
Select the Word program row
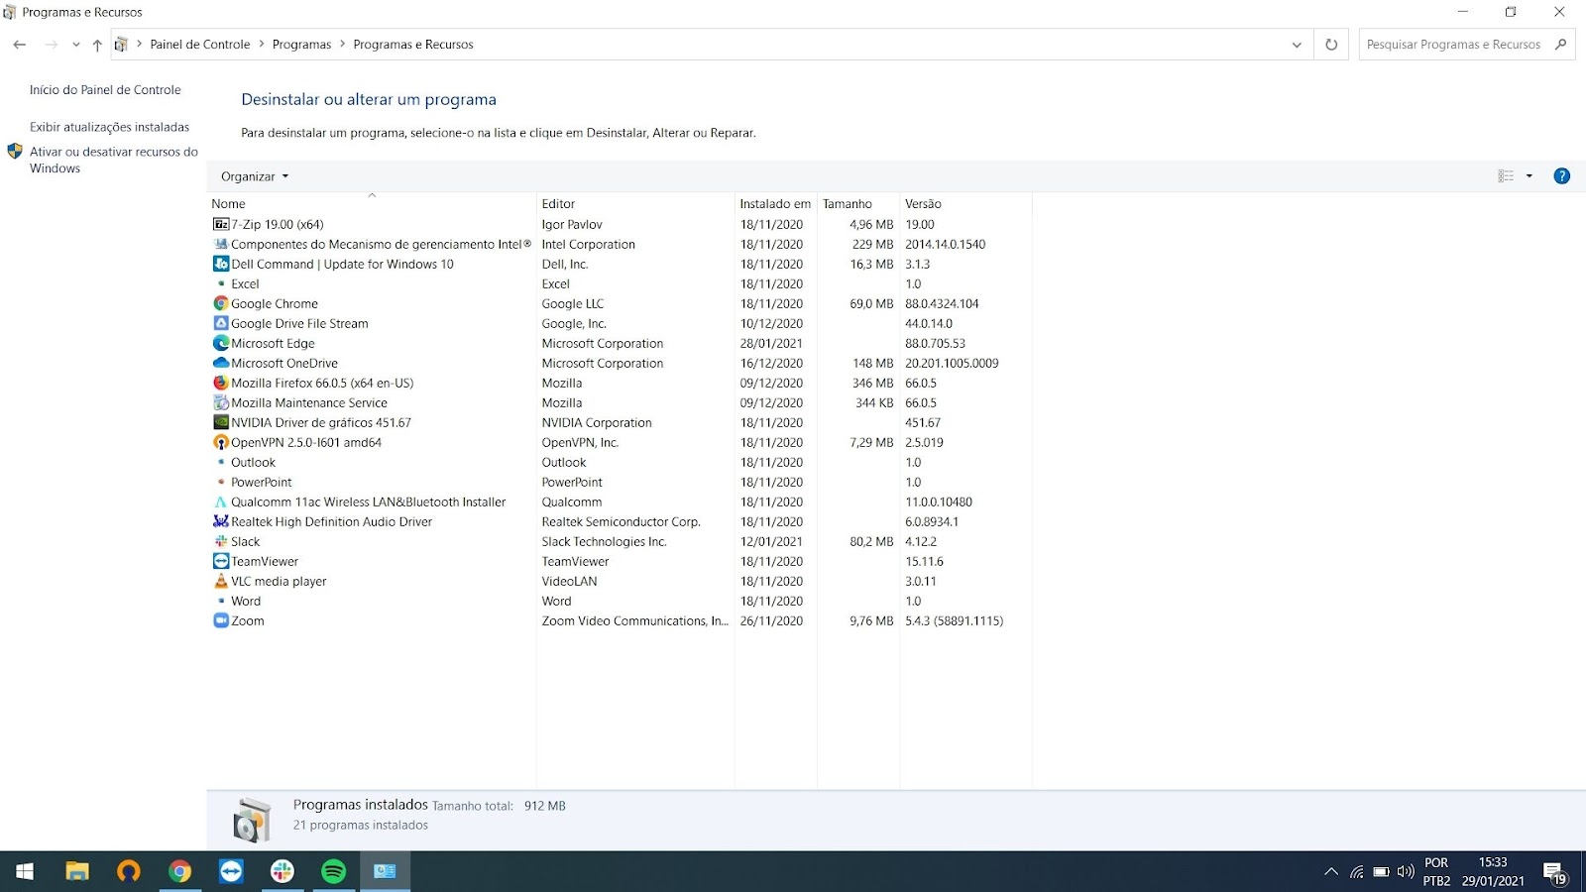click(x=621, y=601)
